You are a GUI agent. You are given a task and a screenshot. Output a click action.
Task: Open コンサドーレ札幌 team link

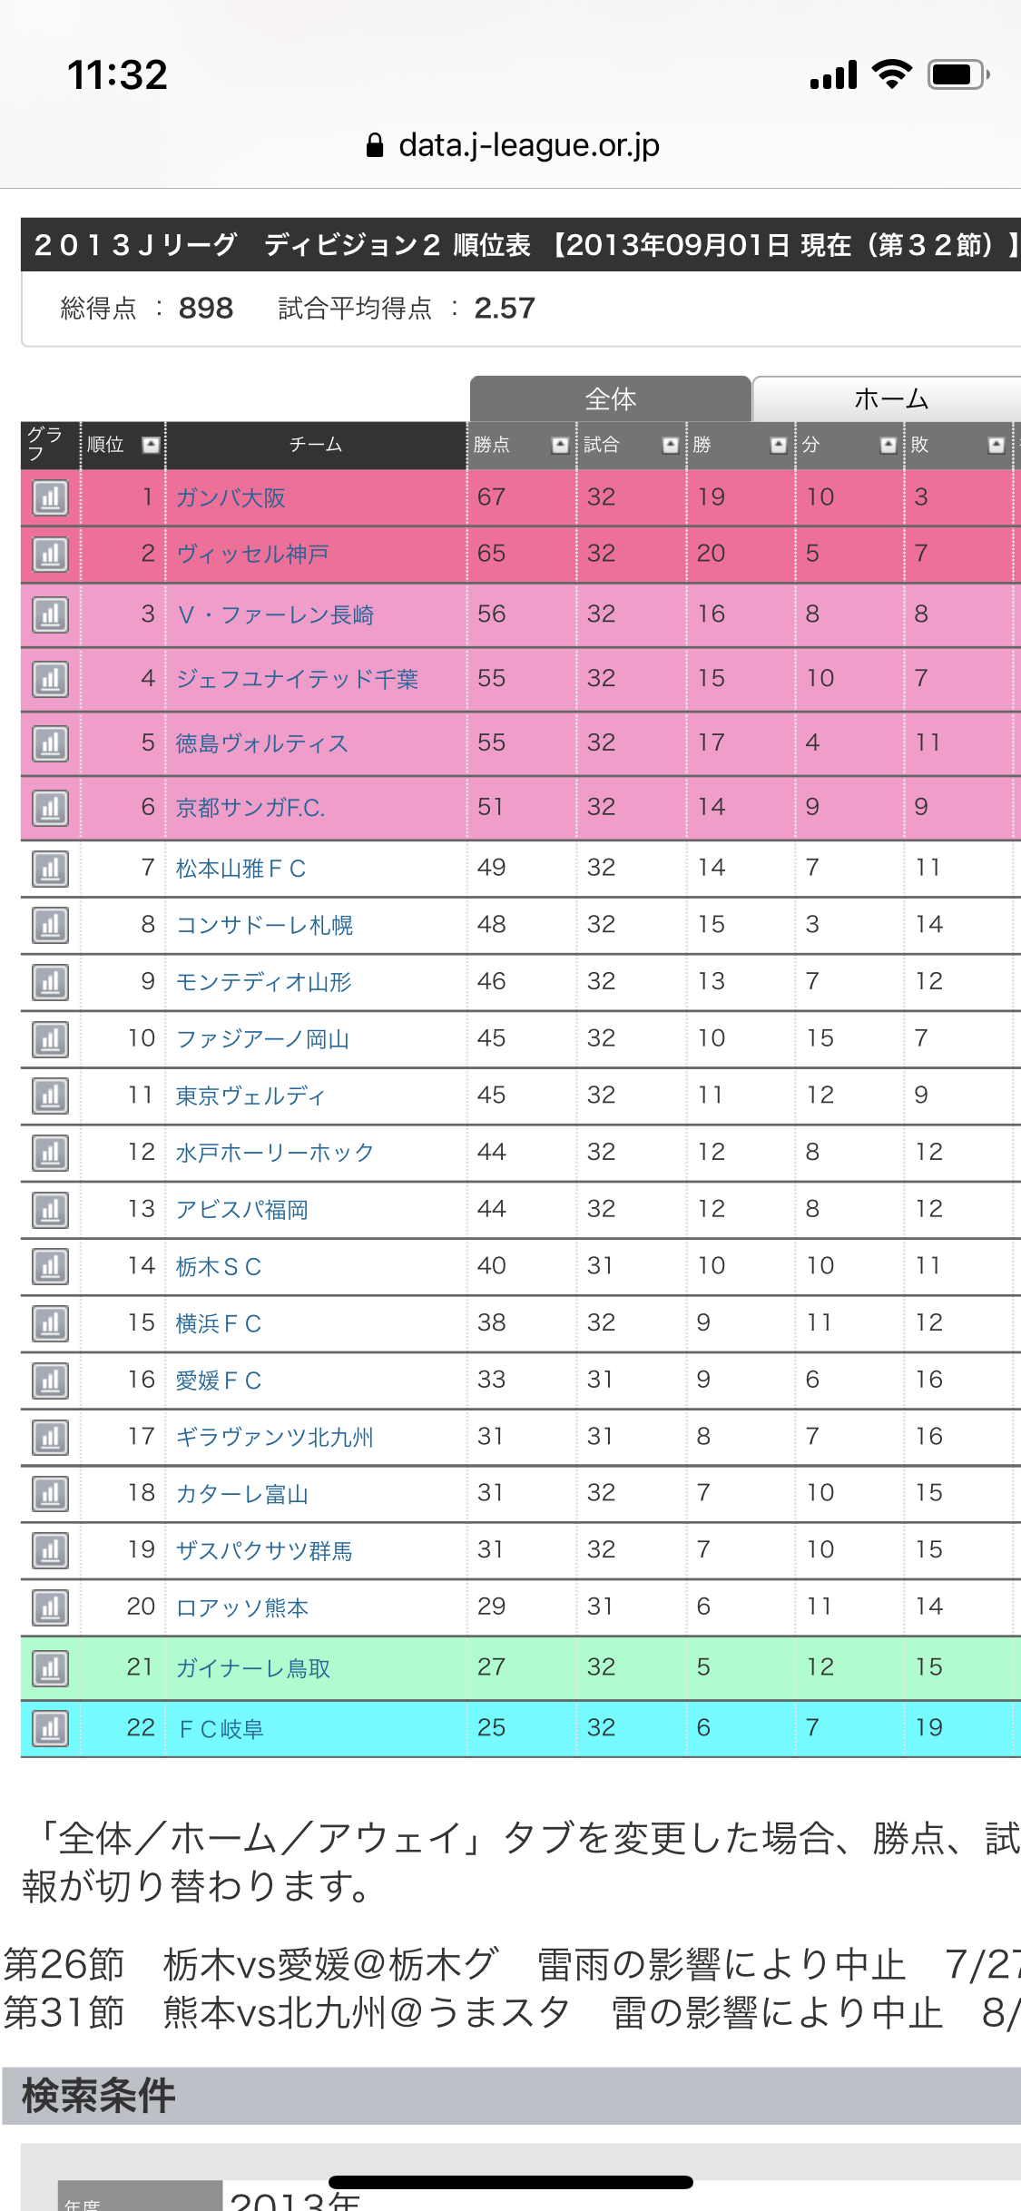[264, 925]
